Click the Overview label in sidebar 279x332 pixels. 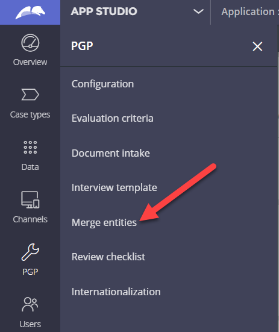(30, 62)
